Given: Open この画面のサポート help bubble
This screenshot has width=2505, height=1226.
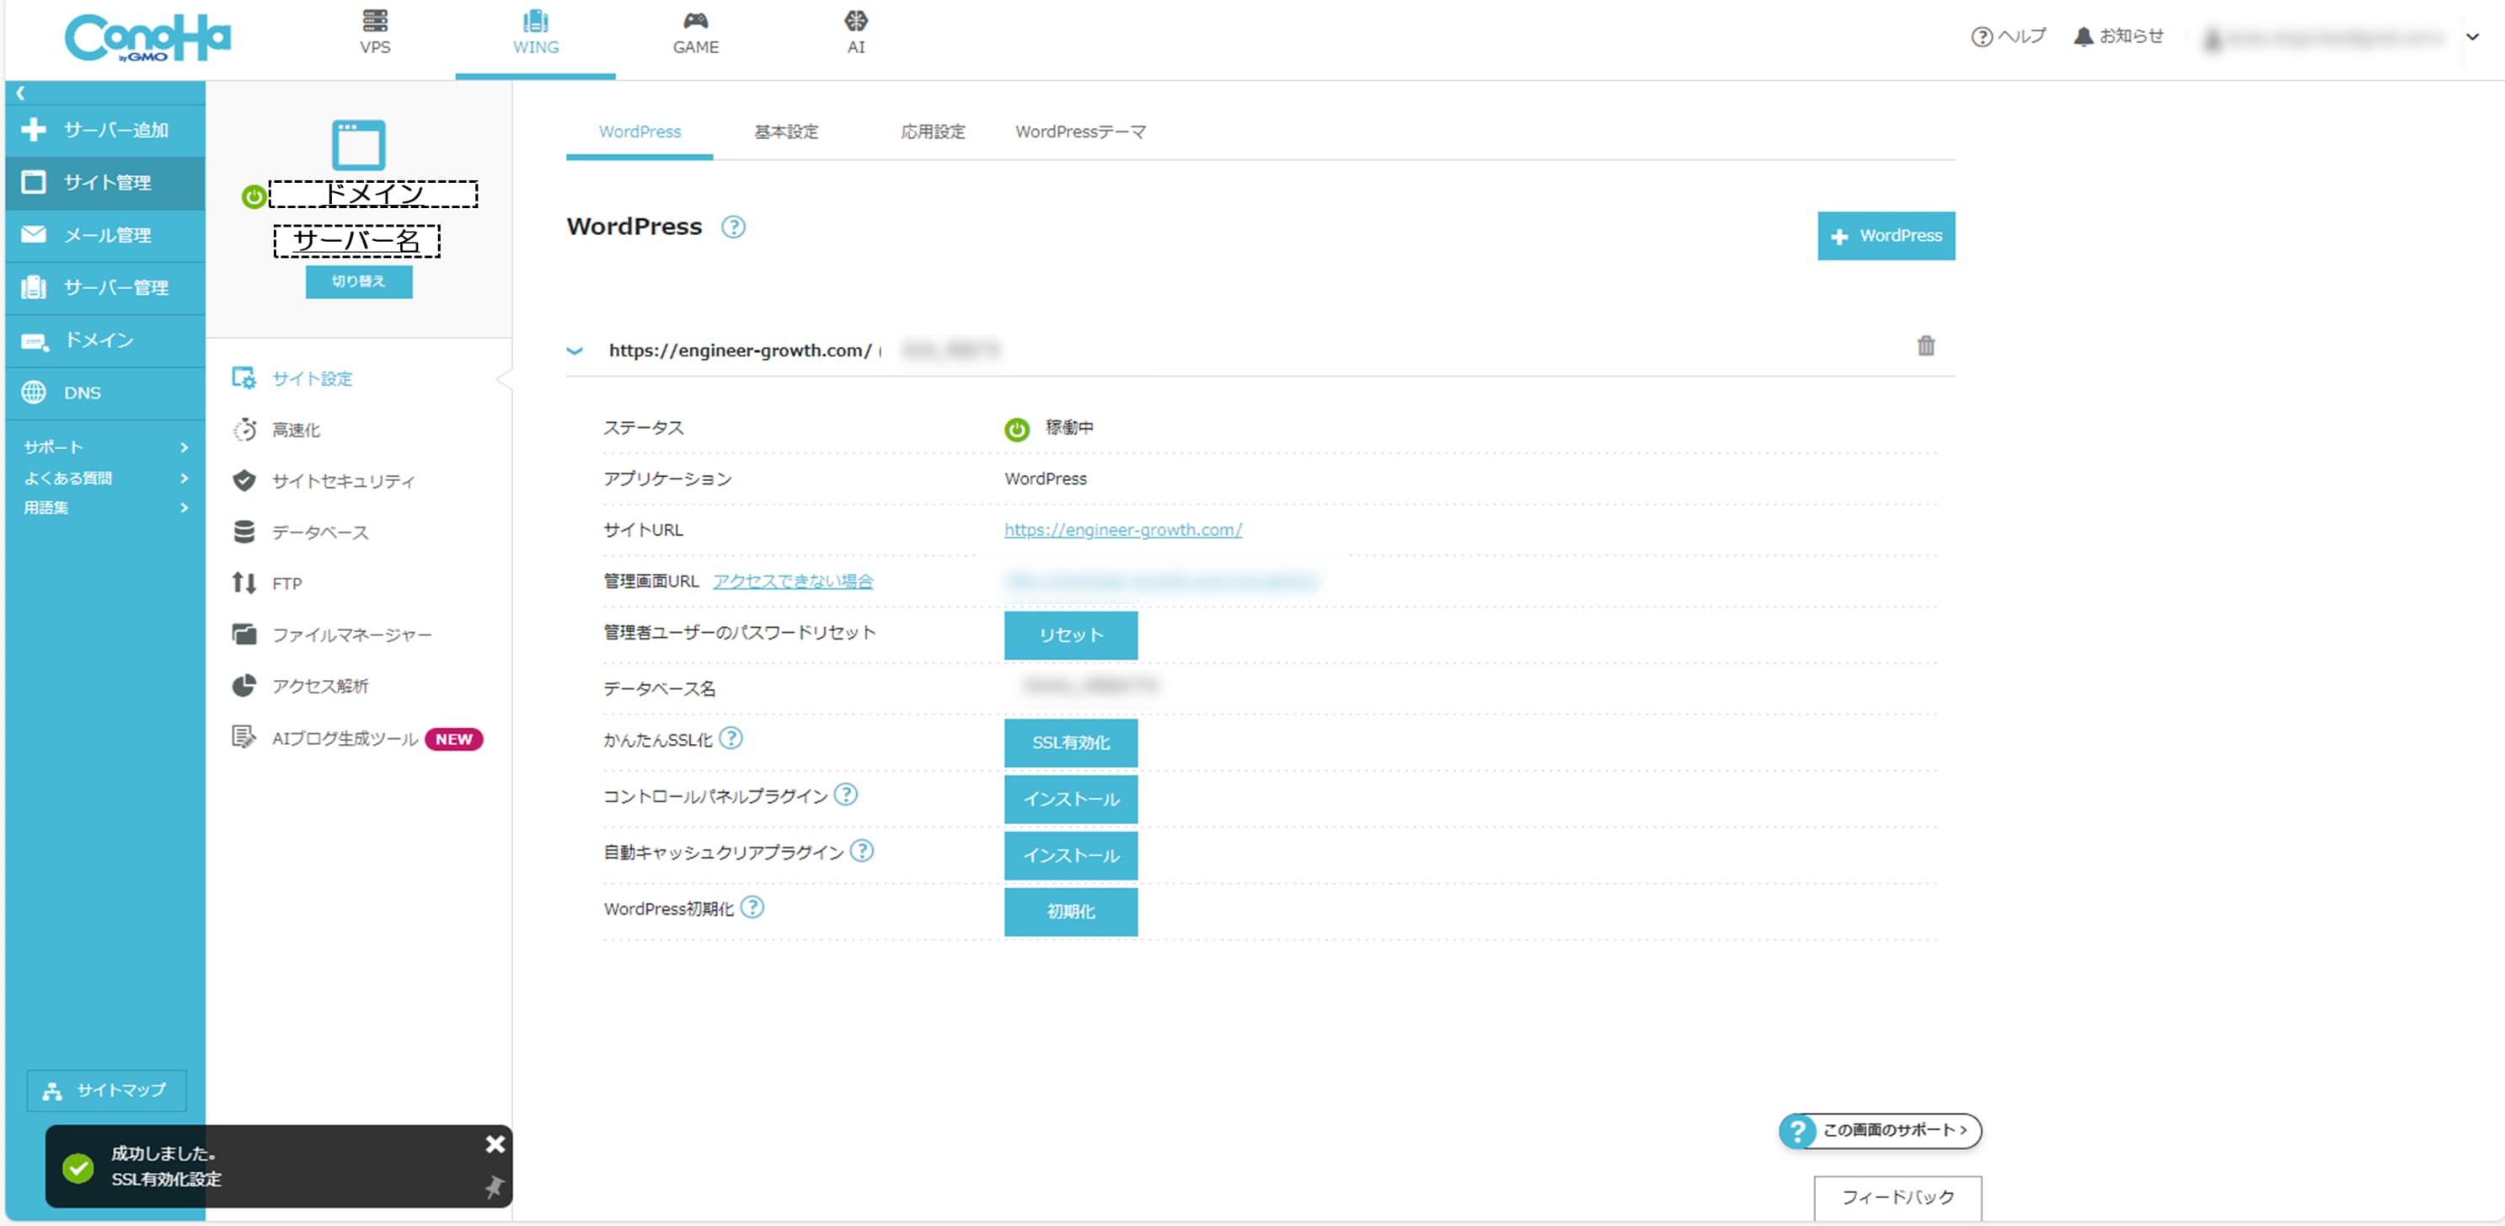Looking at the screenshot, I should [1880, 1131].
